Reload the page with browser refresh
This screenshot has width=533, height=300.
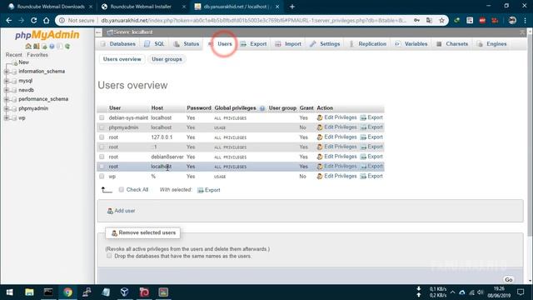click(x=33, y=20)
